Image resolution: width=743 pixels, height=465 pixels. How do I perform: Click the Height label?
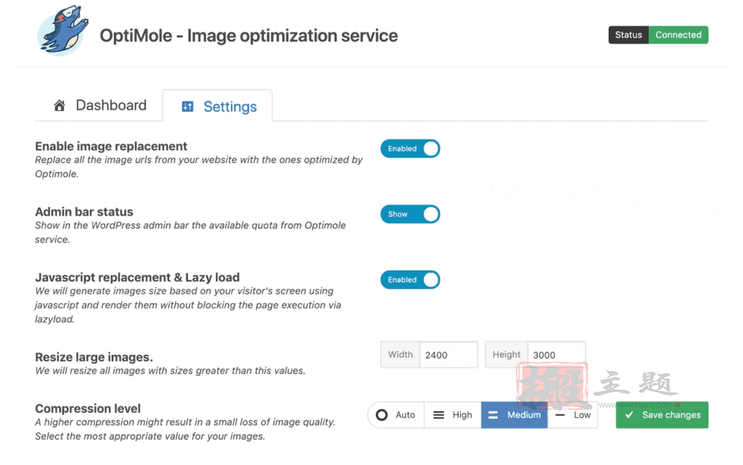(506, 355)
